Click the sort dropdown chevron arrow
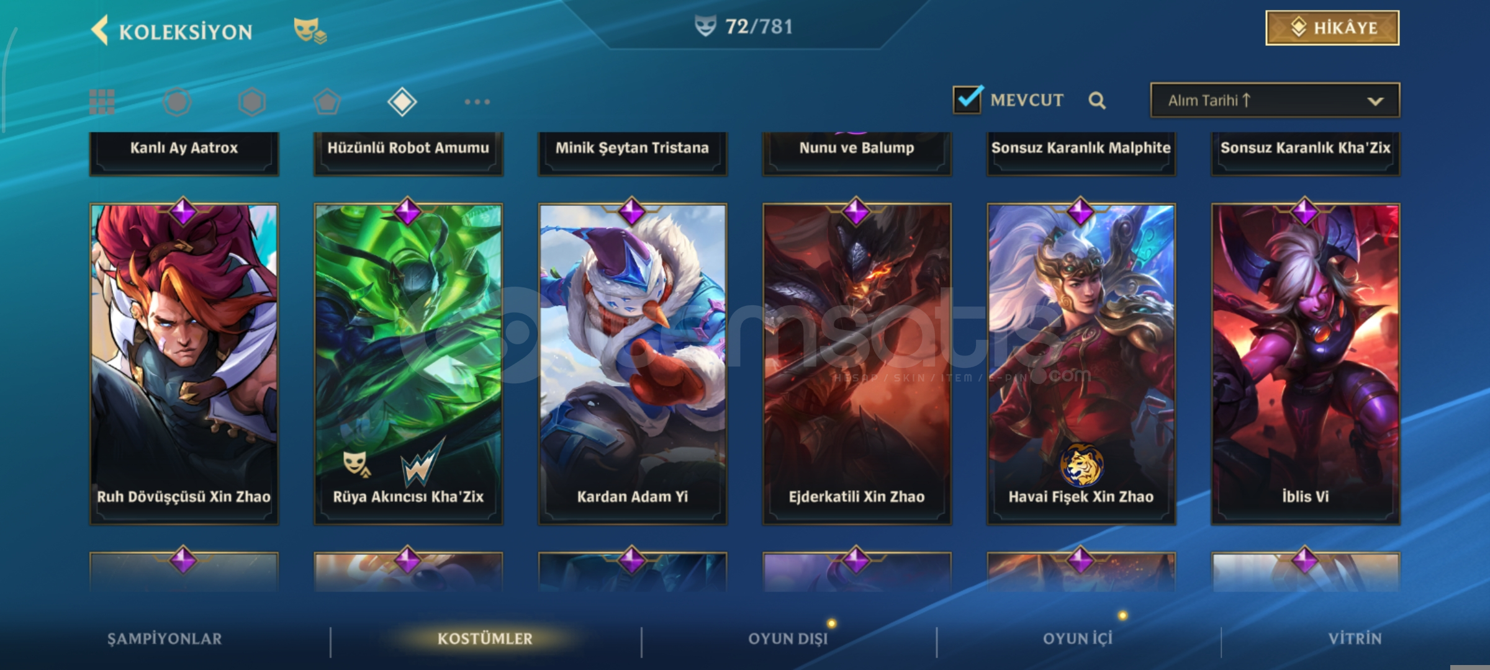This screenshot has height=670, width=1490. [1375, 101]
